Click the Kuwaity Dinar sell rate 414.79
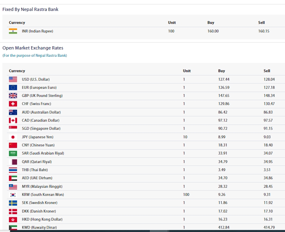285x232 pixels. point(269,228)
